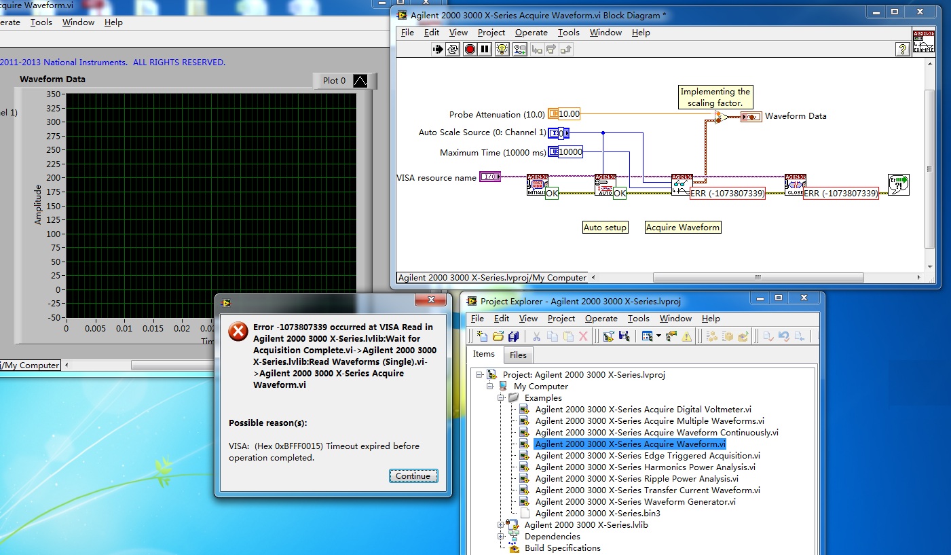Collapse the Project root tree node

pyautogui.click(x=480, y=374)
